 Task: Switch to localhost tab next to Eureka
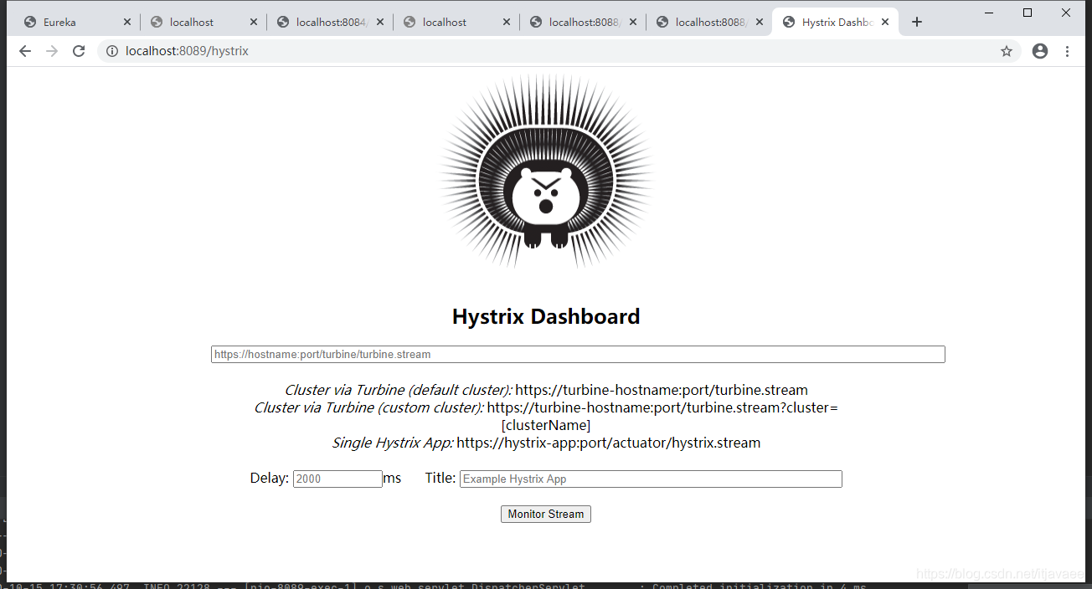pyautogui.click(x=203, y=22)
